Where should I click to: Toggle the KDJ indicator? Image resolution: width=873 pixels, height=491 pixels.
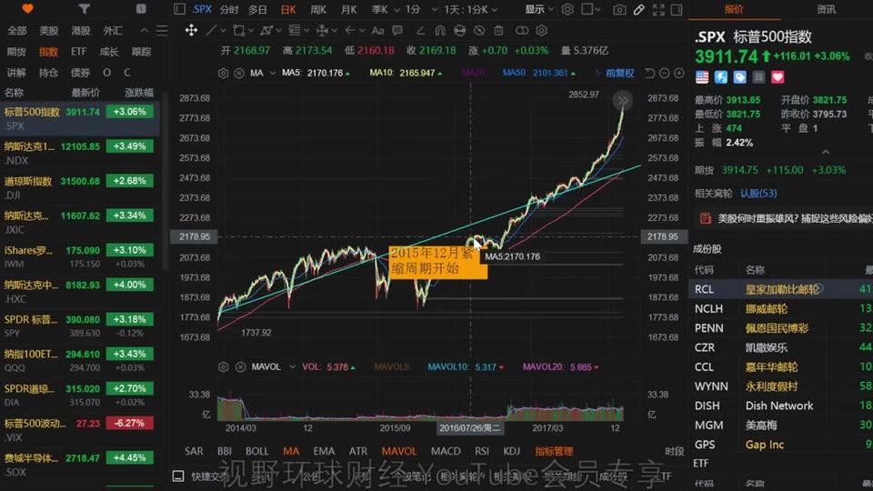[511, 451]
